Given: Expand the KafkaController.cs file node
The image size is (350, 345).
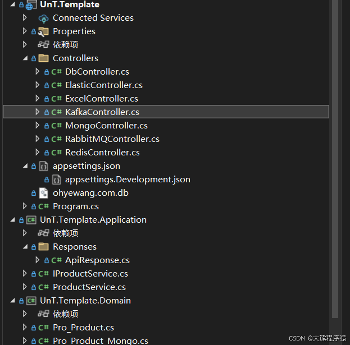Looking at the screenshot, I should [38, 112].
